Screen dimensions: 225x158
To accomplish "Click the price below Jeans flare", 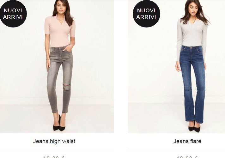I will 187,157.
